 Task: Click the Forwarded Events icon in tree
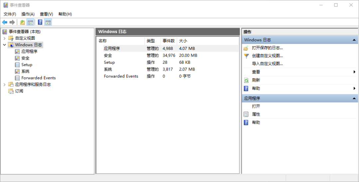(x=17, y=78)
